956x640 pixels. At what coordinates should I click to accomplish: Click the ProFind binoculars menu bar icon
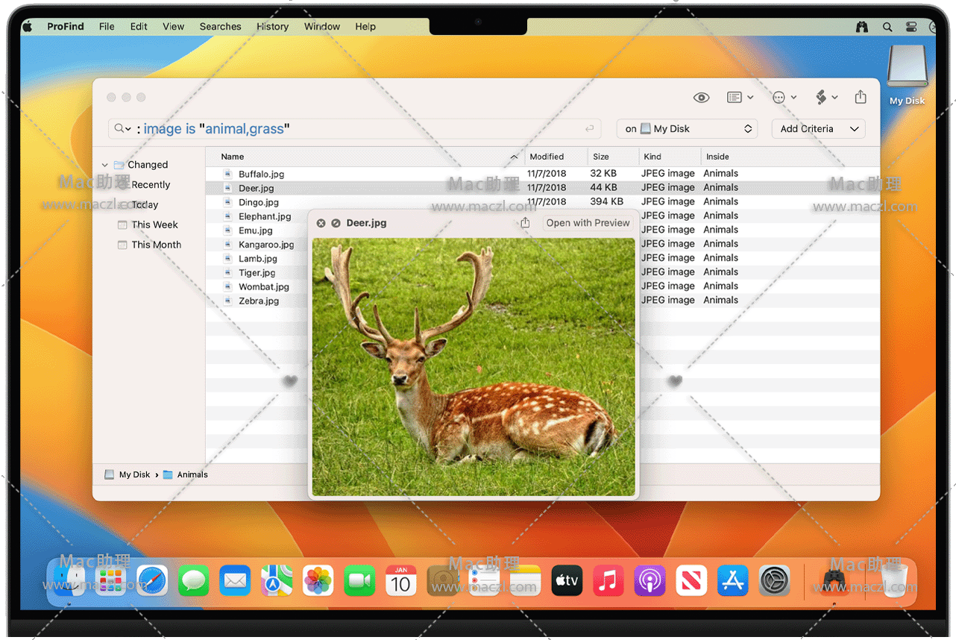862,26
